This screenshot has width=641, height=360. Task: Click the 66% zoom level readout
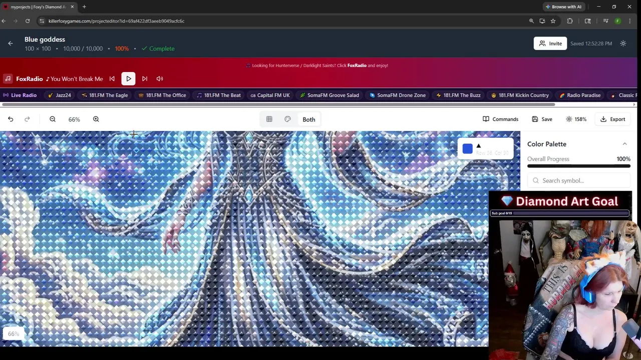pyautogui.click(x=74, y=119)
